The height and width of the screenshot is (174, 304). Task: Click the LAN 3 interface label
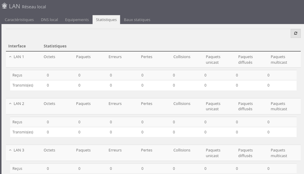click(19, 150)
